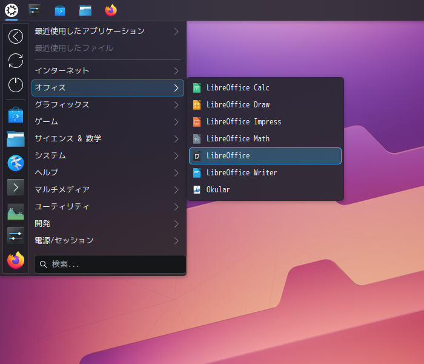Viewport: 424px width, 364px height.
Task: Open the システム category
Action: tap(108, 156)
